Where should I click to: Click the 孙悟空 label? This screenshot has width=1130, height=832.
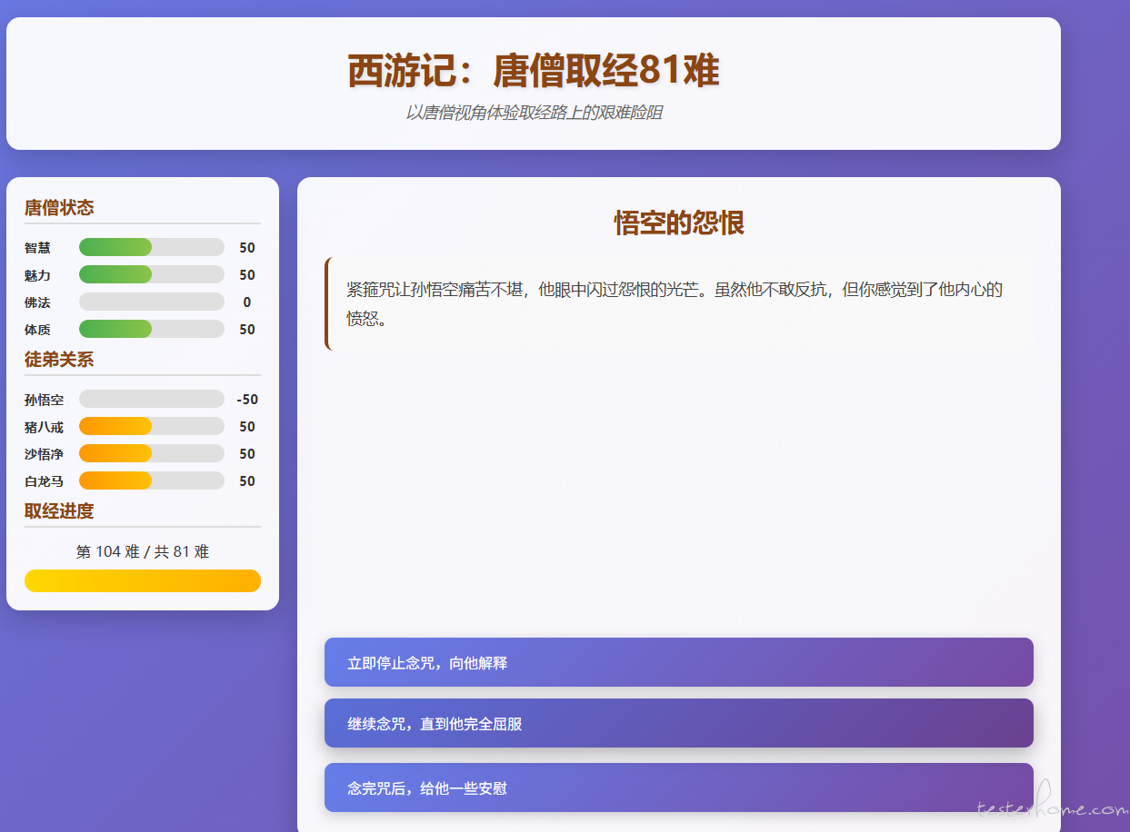coord(45,400)
